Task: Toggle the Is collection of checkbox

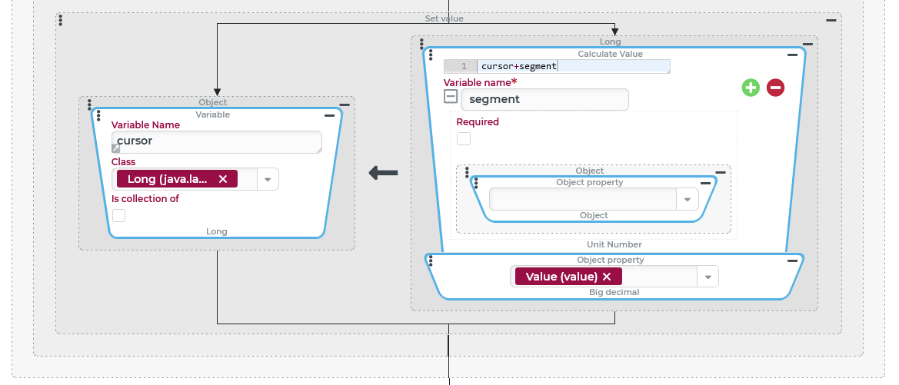Action: tap(118, 215)
